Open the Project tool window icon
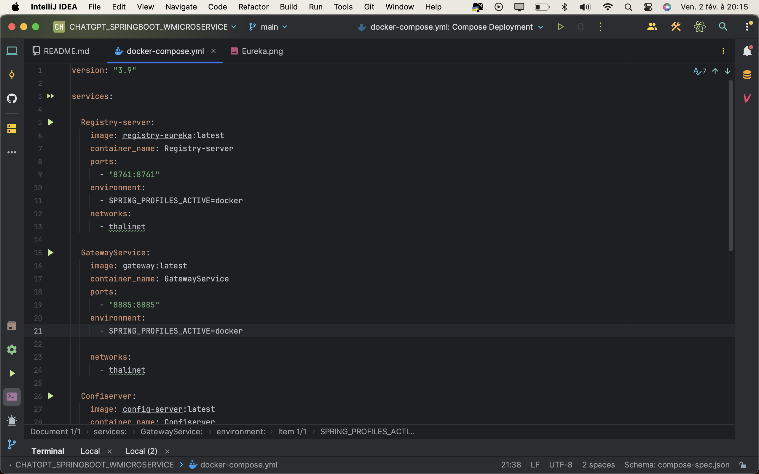759x474 pixels. pos(12,51)
